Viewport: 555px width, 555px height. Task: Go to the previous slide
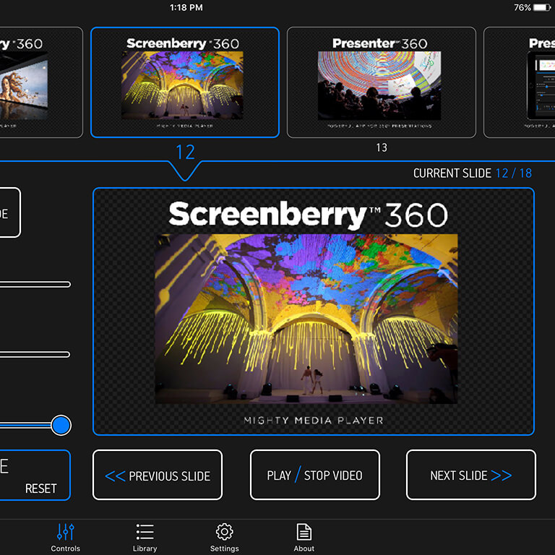[158, 475]
